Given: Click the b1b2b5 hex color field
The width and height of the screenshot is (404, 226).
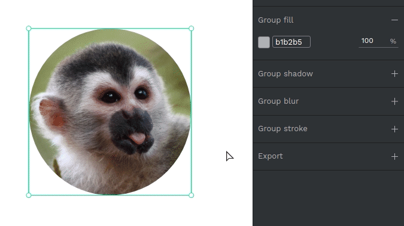Looking at the screenshot, I should click(x=291, y=42).
